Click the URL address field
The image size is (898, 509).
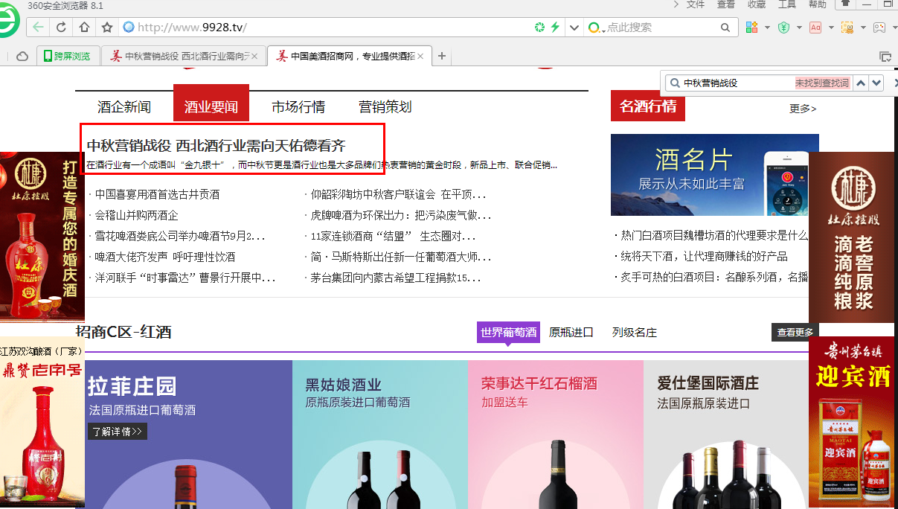click(x=332, y=28)
